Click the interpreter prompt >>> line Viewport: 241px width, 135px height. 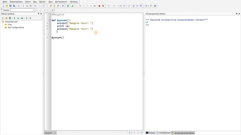(147, 25)
